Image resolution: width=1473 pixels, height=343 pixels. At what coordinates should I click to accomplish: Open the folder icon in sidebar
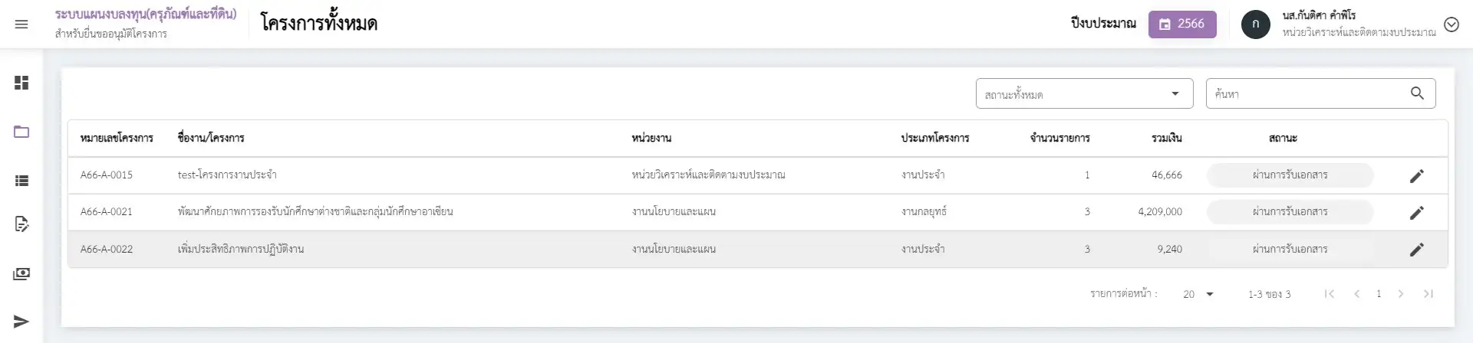coord(21,132)
